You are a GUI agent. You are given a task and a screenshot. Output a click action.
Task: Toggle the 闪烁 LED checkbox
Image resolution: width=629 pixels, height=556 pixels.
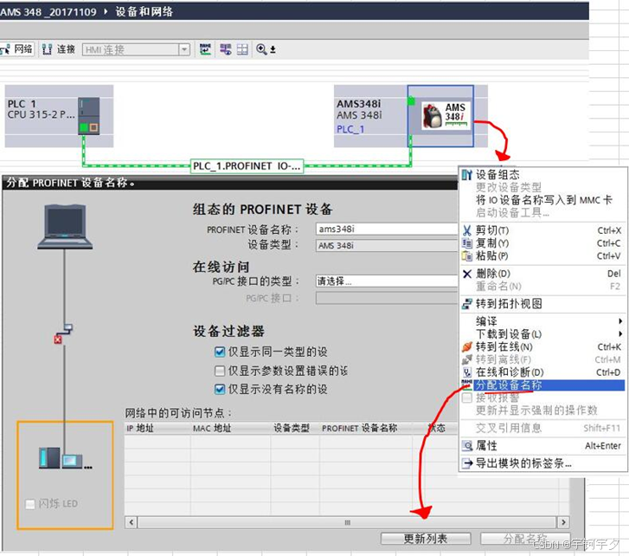point(30,504)
